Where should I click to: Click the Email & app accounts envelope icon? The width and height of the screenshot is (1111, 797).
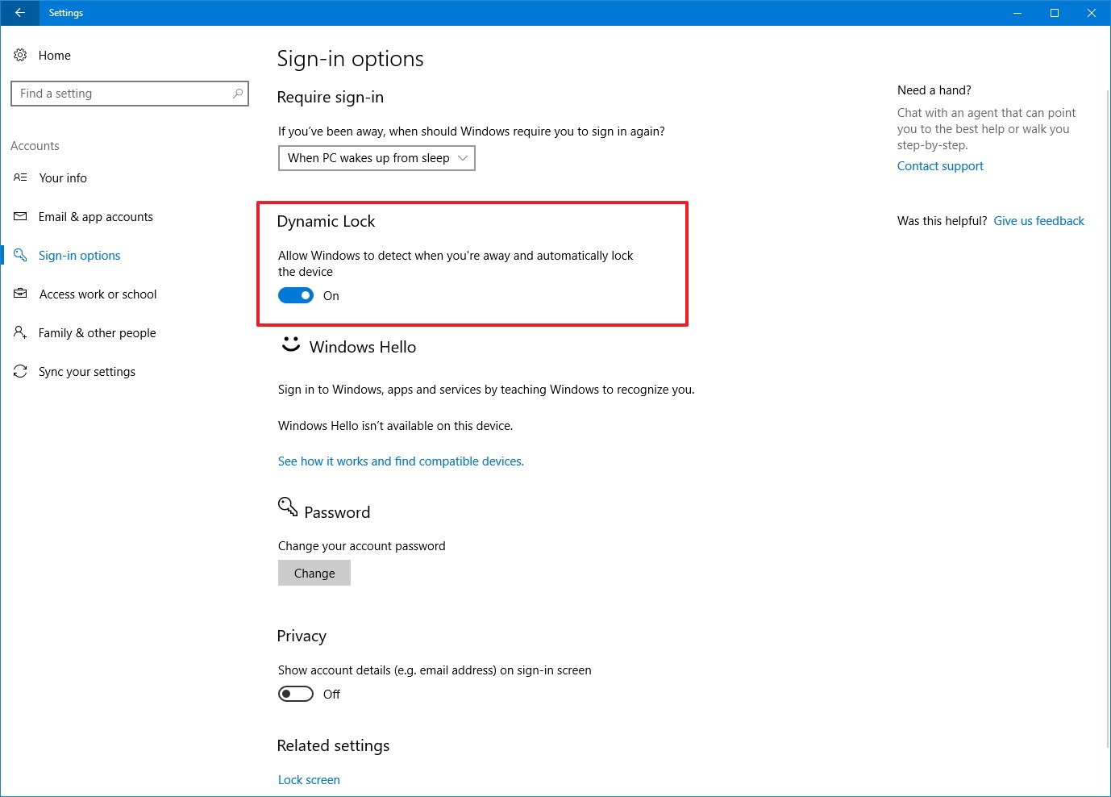tap(20, 216)
